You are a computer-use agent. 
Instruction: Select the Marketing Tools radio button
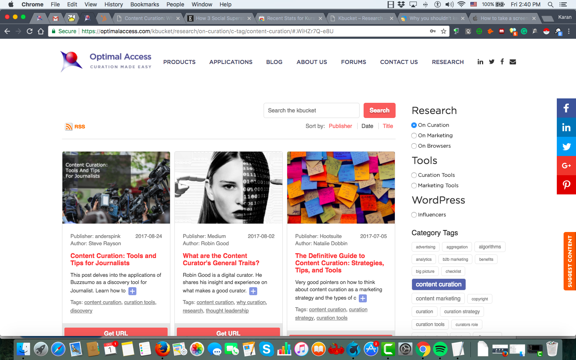(x=414, y=186)
